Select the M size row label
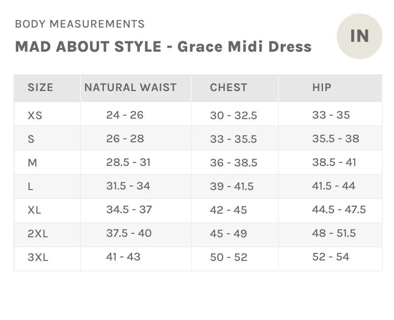The image size is (394, 320). pyautogui.click(x=33, y=163)
